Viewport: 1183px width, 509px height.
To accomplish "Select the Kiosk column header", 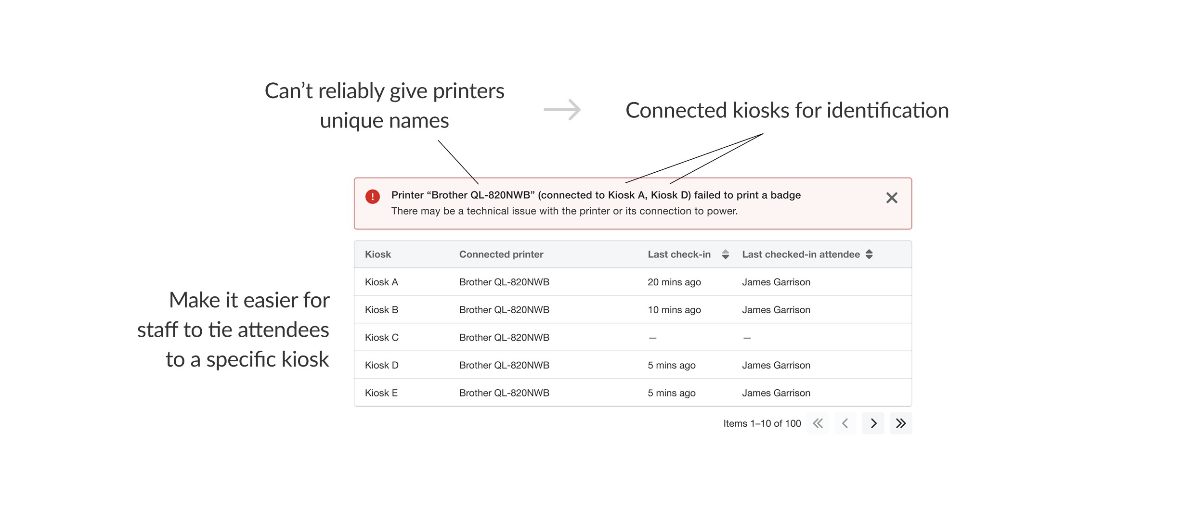I will (x=377, y=254).
